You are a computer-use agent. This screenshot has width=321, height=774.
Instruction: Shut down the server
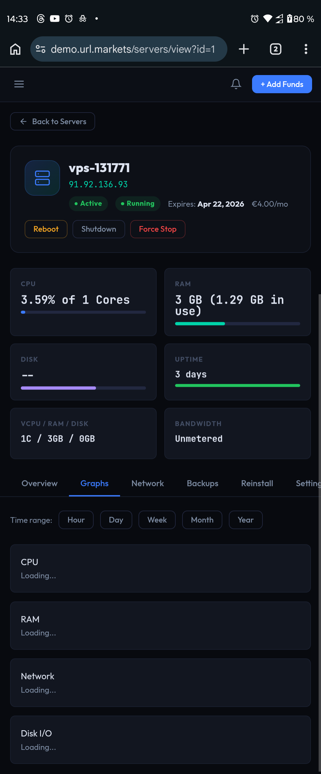click(x=99, y=229)
